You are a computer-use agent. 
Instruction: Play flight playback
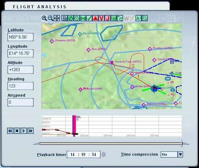coord(24,131)
